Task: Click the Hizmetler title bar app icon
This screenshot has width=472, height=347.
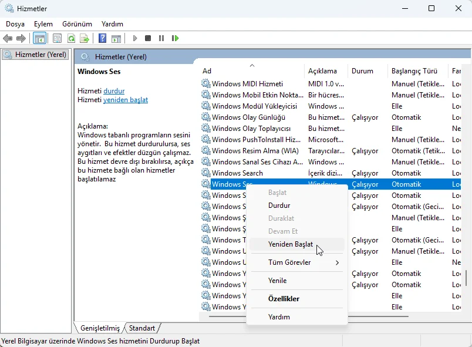Action: pyautogui.click(x=9, y=8)
